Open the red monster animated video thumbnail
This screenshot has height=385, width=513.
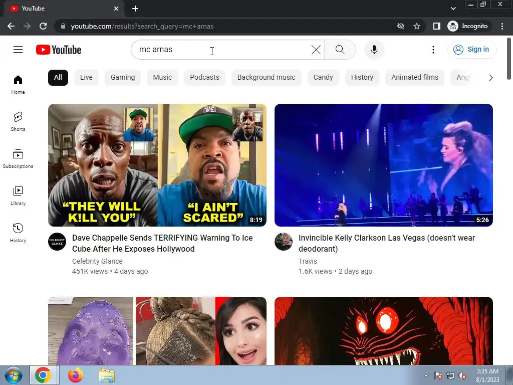383,331
